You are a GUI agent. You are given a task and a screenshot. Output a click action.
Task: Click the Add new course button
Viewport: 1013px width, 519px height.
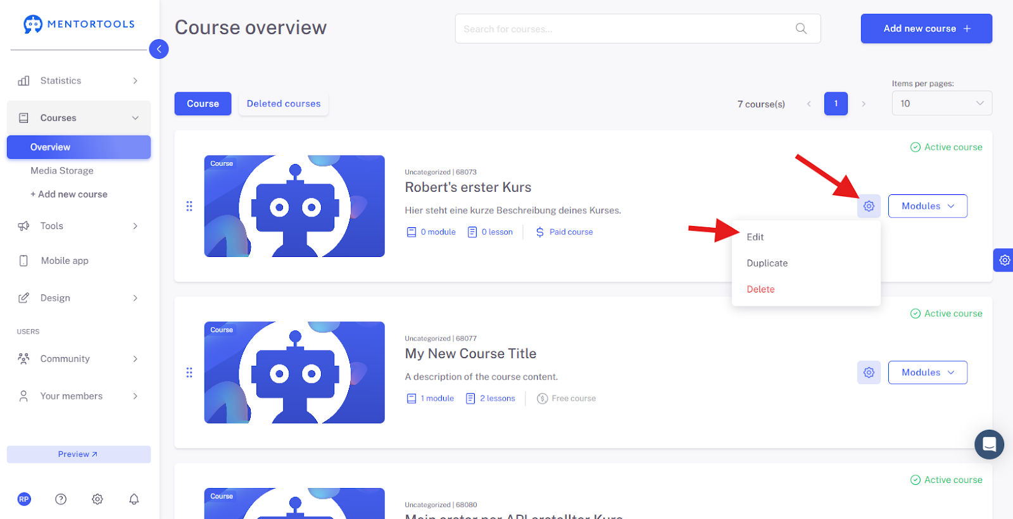tap(926, 28)
